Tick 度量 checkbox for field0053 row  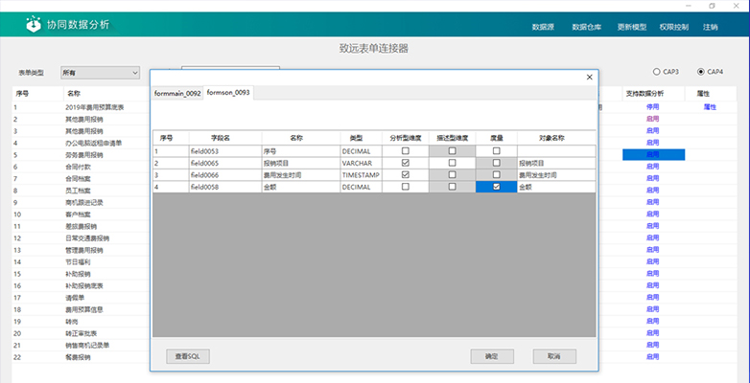[497, 151]
